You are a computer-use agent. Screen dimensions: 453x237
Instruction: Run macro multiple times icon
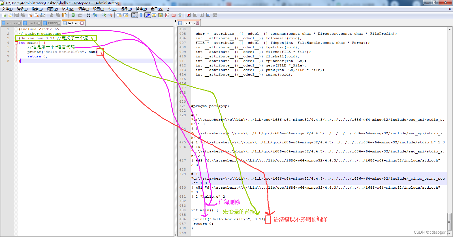pos(208,15)
